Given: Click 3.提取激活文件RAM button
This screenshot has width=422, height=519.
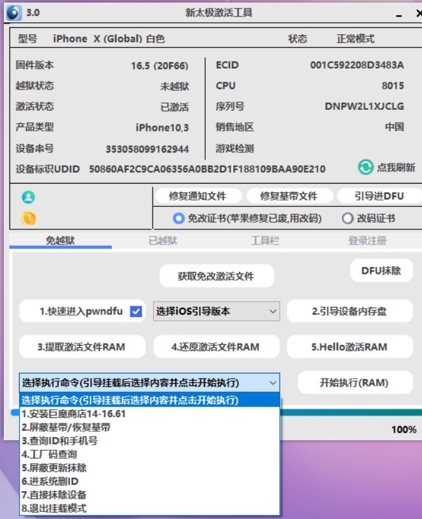Looking at the screenshot, I should [x=82, y=347].
